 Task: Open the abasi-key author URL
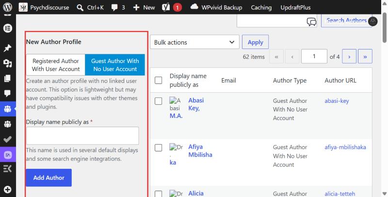point(337,101)
